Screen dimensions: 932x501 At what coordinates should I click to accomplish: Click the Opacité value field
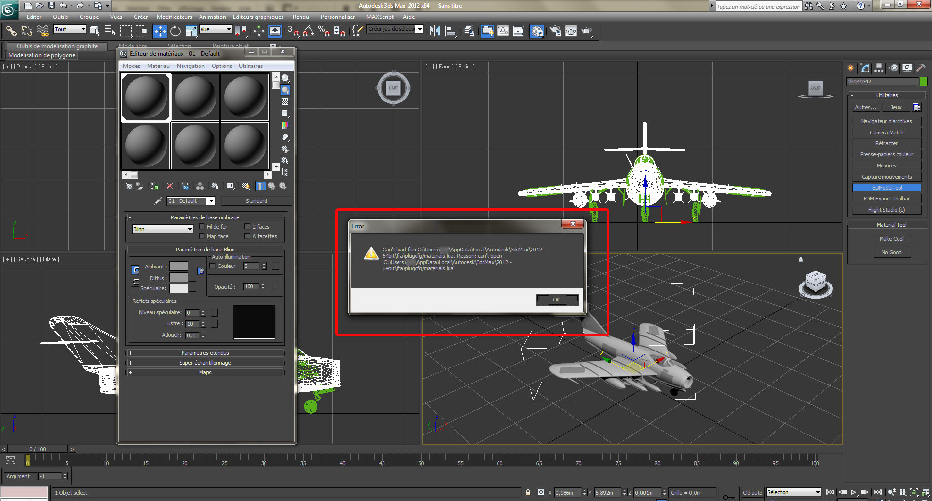(251, 287)
